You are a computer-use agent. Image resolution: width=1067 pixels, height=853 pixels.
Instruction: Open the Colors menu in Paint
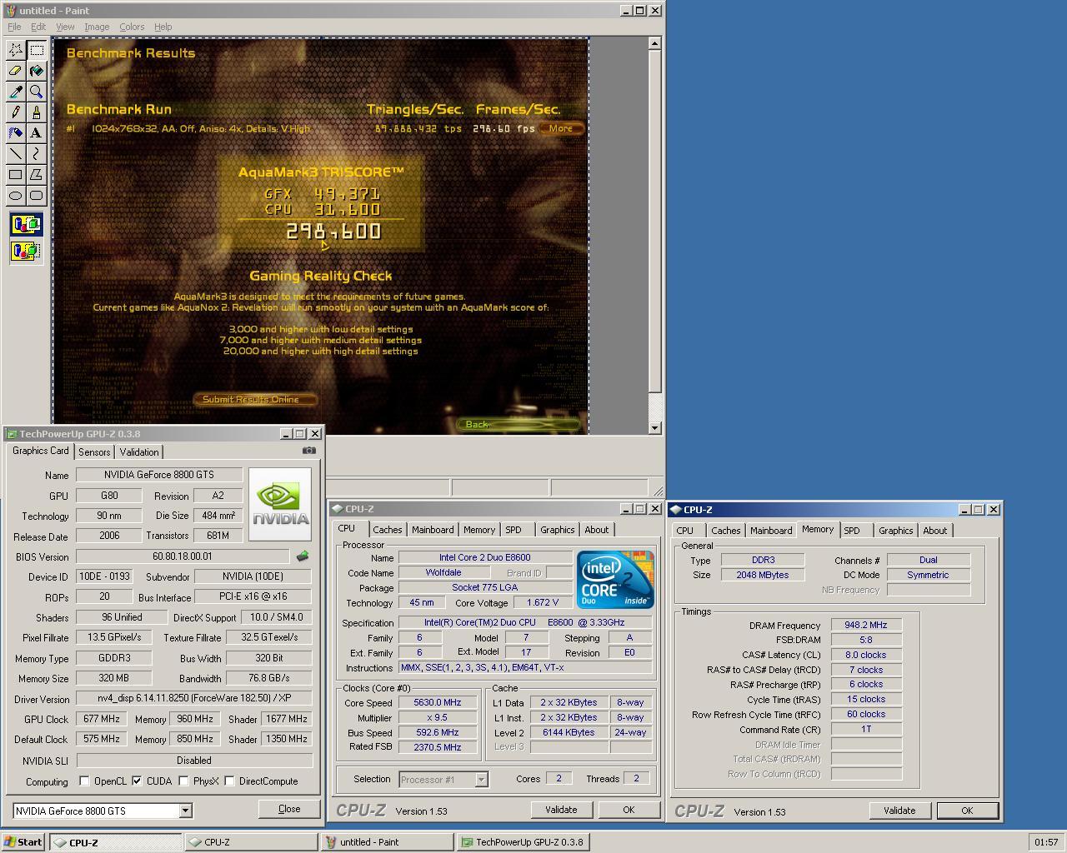[x=132, y=27]
